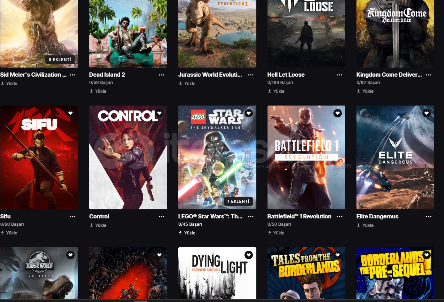Toggle favorite heart on Elite Dangerous cover
The height and width of the screenshot is (302, 444).
coord(427,113)
